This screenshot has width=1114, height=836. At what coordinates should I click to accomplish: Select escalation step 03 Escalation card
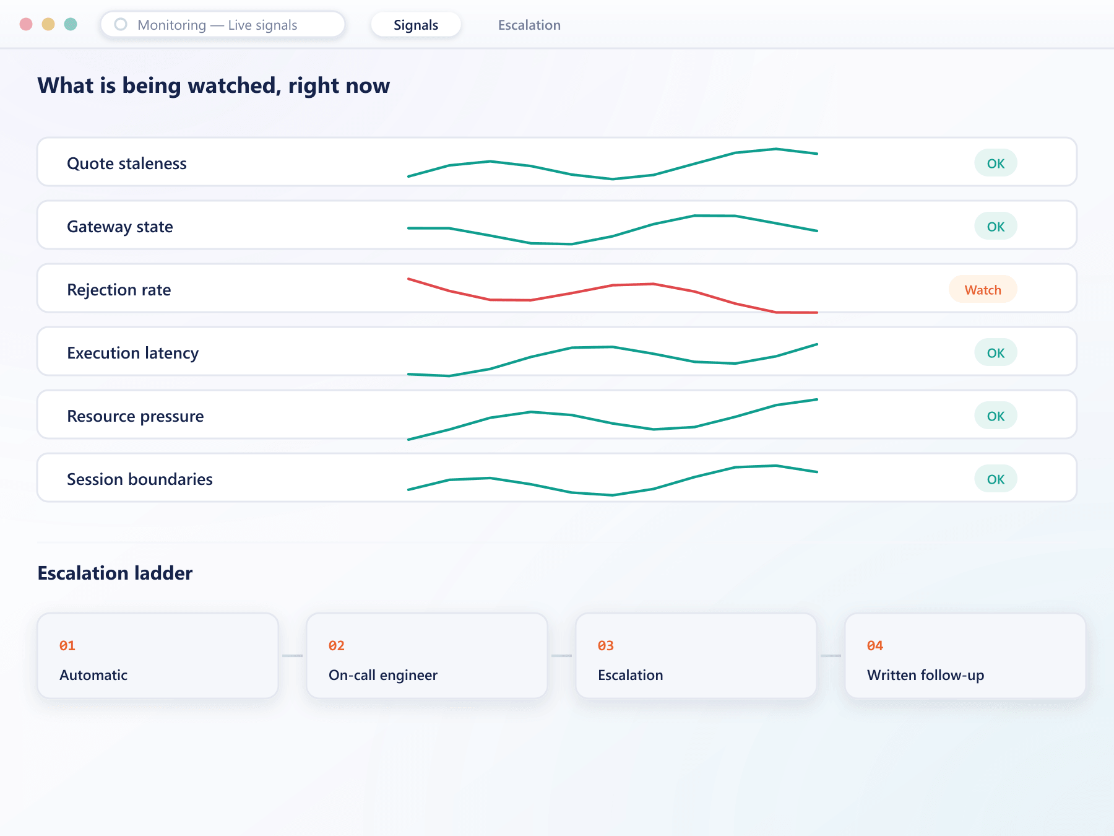coord(696,656)
